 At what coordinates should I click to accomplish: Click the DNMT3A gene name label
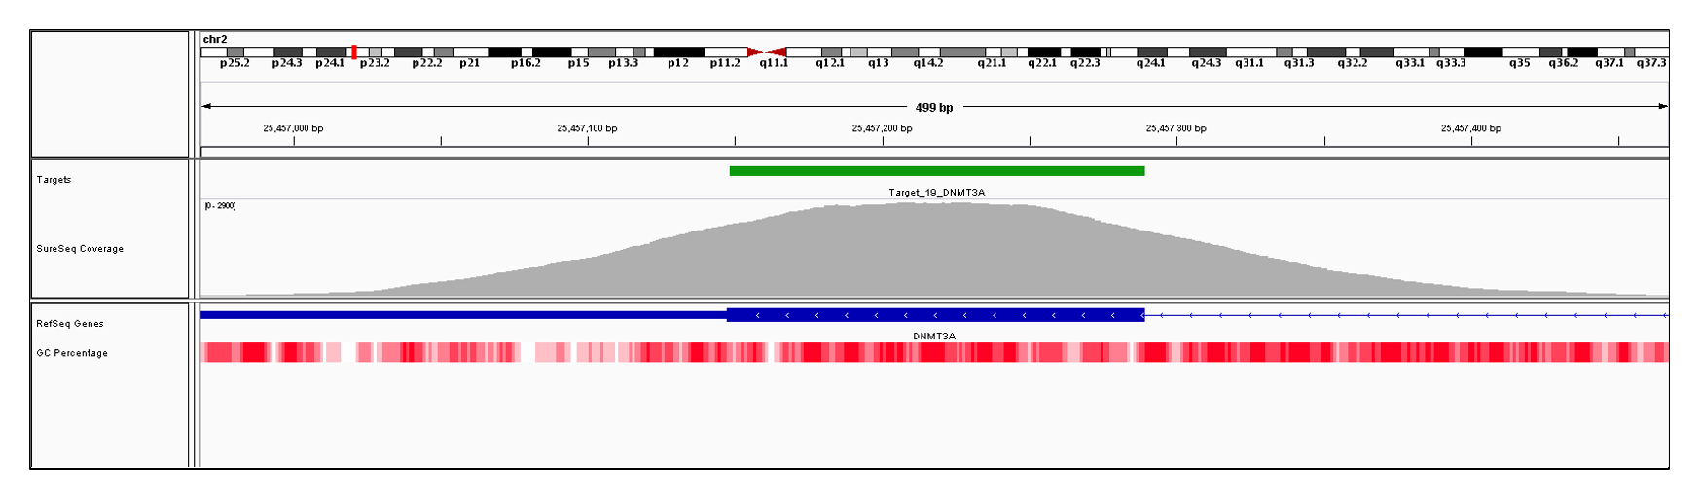pos(934,337)
